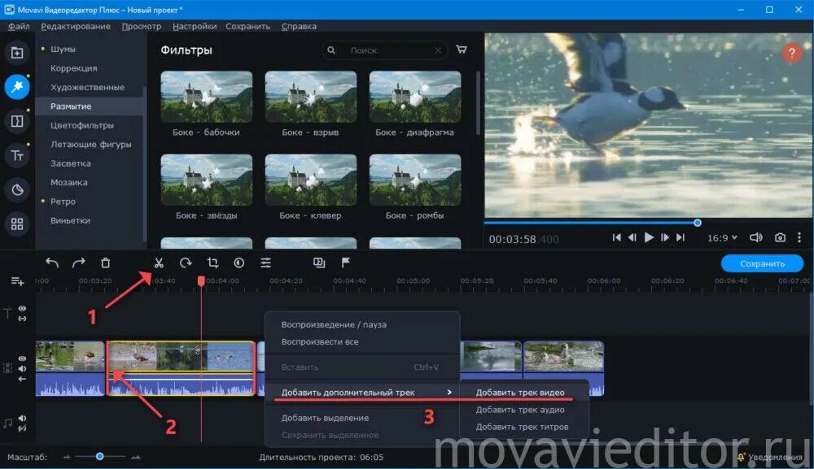Open the 16:9 aspect ratio dropdown
The image size is (814, 469).
(x=722, y=238)
